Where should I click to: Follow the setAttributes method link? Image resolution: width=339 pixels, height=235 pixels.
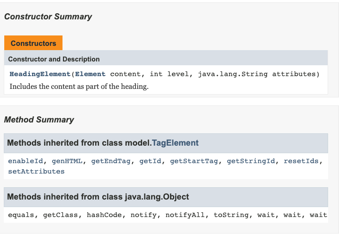(x=36, y=172)
